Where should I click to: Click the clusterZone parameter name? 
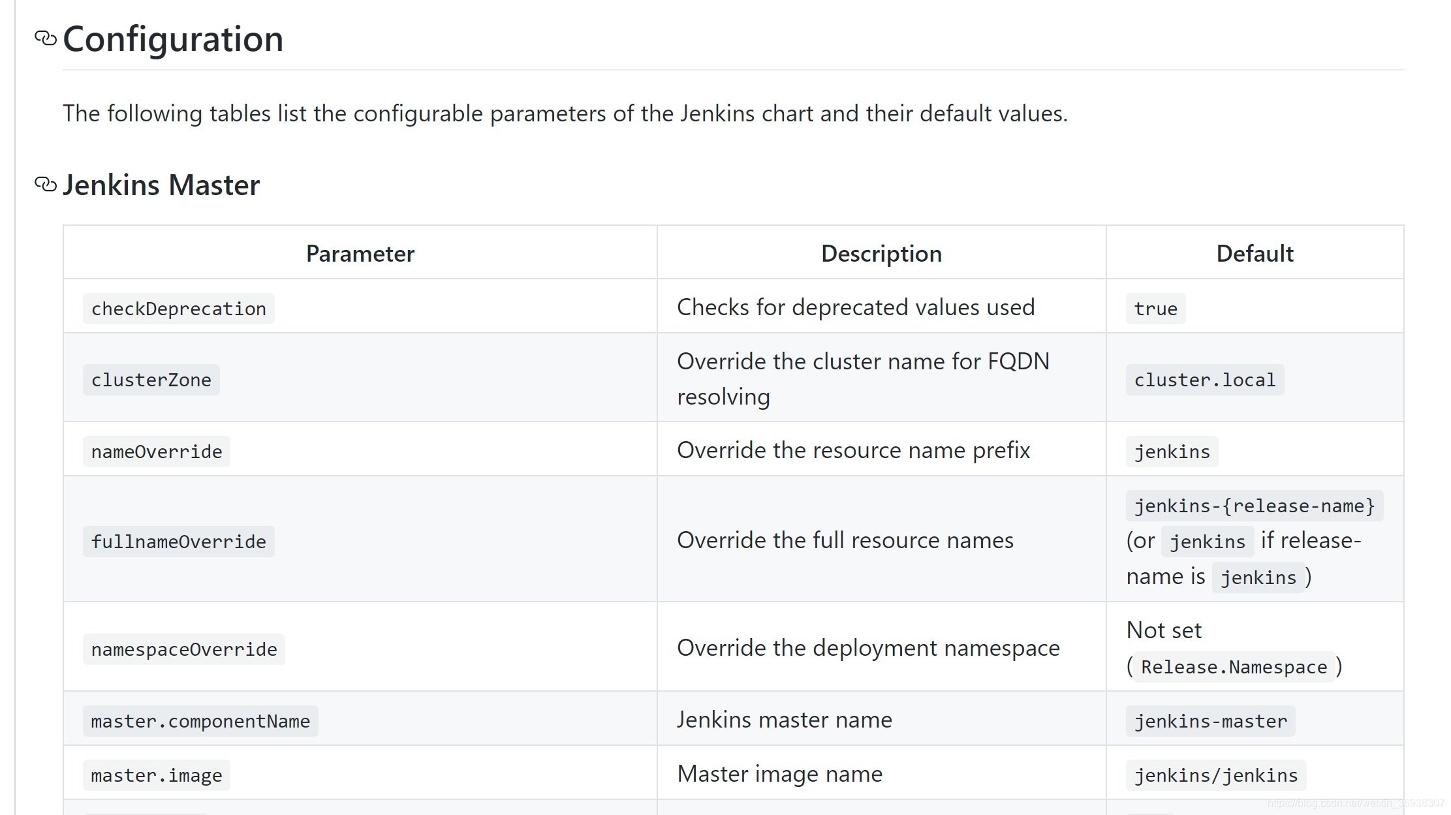(151, 379)
